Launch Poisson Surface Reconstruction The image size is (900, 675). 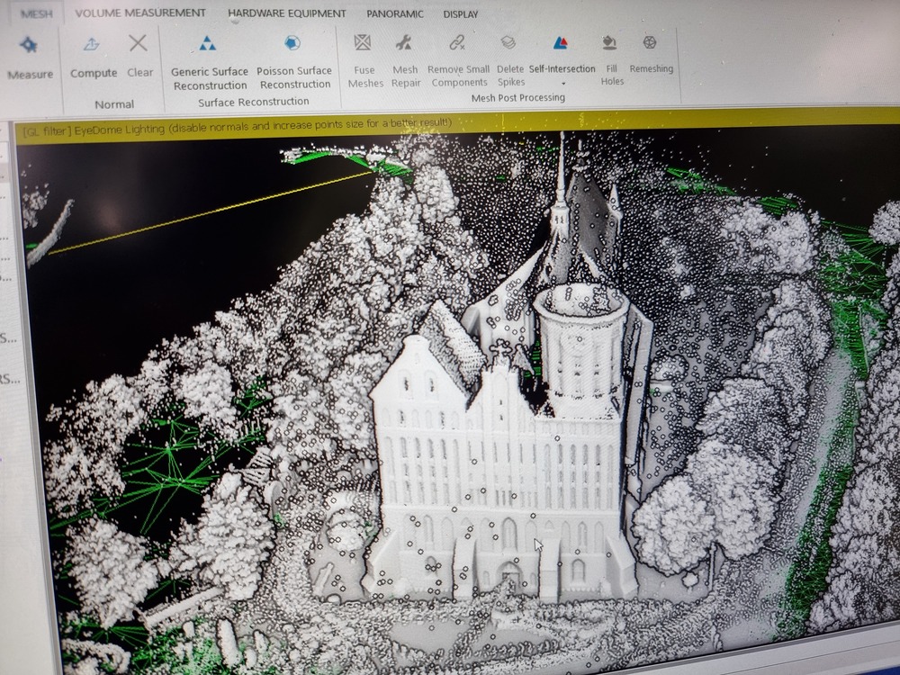pos(292,44)
